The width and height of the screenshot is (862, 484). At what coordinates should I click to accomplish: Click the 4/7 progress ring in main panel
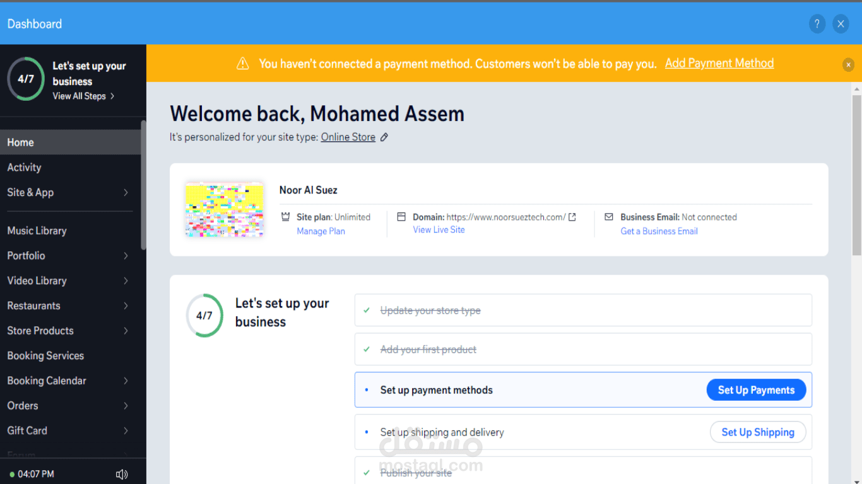coord(204,316)
